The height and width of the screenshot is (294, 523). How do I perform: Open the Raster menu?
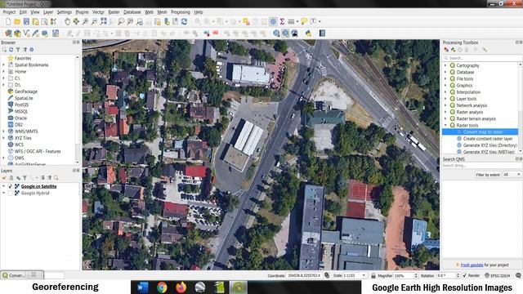(x=114, y=12)
